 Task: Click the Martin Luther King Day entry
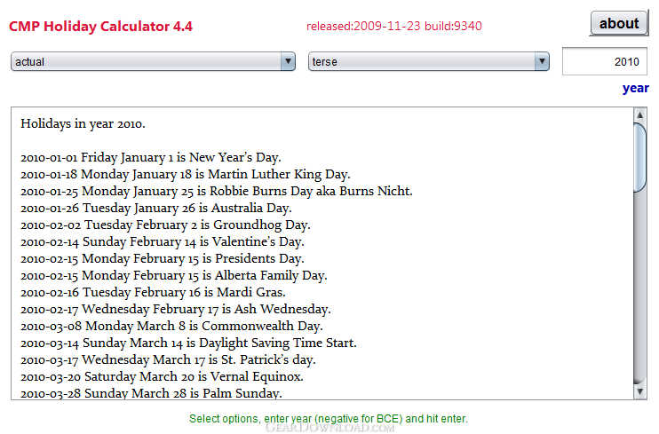tap(186, 174)
